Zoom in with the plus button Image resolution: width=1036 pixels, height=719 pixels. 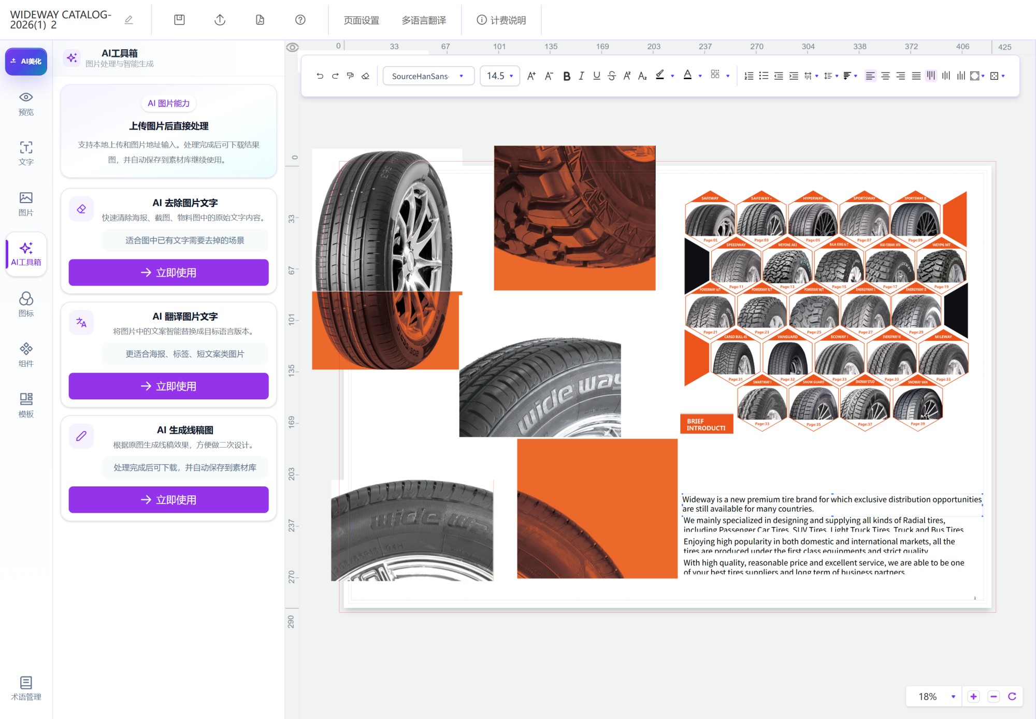[973, 697]
